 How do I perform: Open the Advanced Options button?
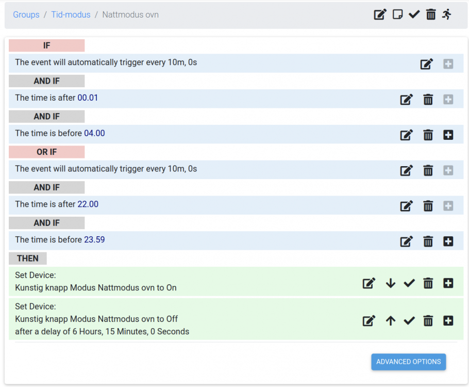click(x=408, y=362)
